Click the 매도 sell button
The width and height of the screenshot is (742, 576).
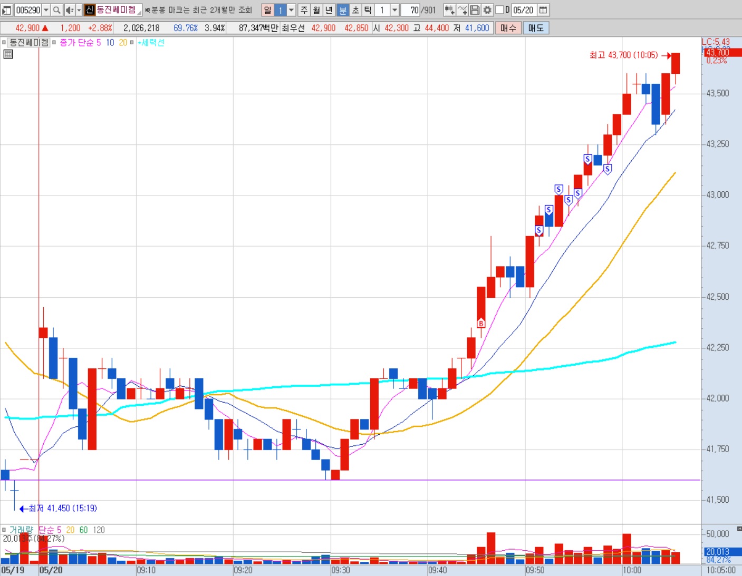[x=536, y=28]
